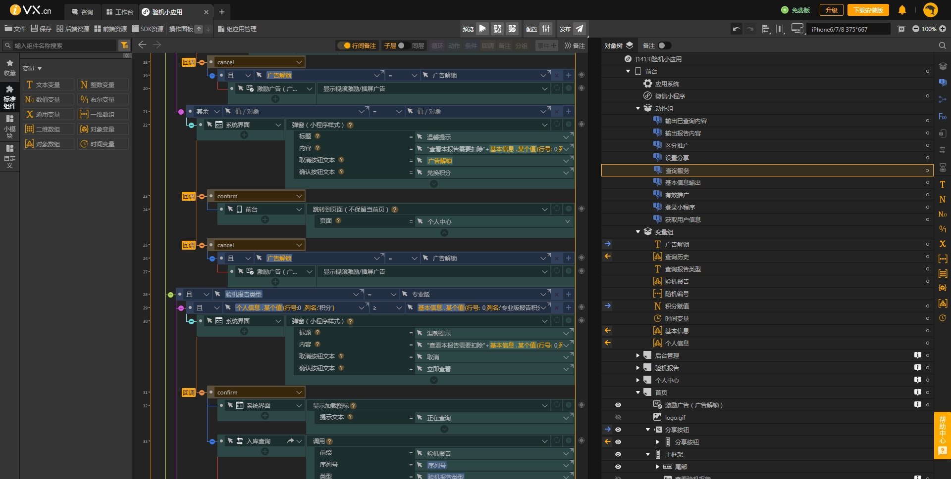Open the device size iPhone6/7/8 dropdown
The width and height of the screenshot is (951, 479).
848,29
